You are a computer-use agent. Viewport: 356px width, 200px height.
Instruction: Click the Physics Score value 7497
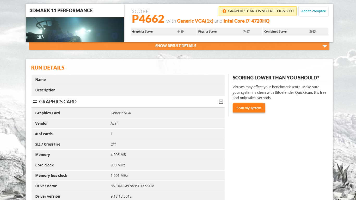[246, 32]
